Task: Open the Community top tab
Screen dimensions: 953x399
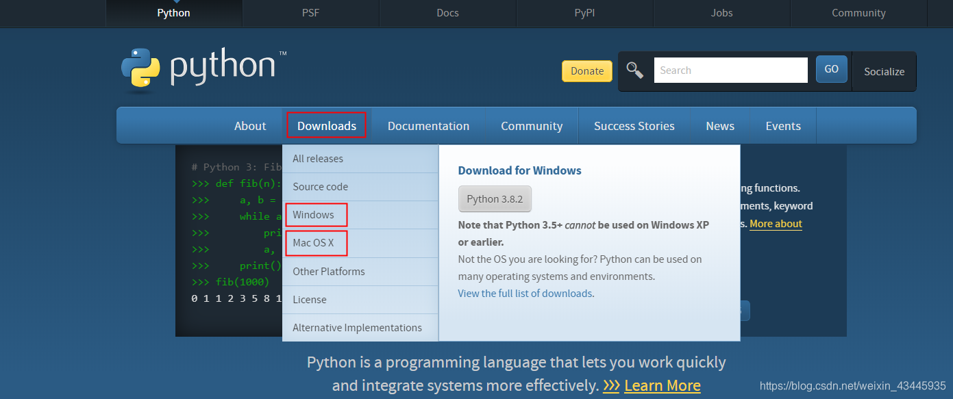Action: [859, 13]
